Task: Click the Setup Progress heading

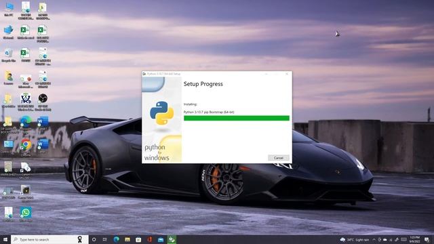Action: 203,84
